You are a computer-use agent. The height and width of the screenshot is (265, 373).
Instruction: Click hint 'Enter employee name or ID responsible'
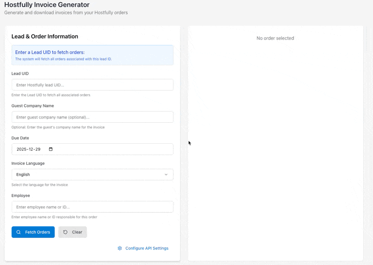click(x=54, y=217)
